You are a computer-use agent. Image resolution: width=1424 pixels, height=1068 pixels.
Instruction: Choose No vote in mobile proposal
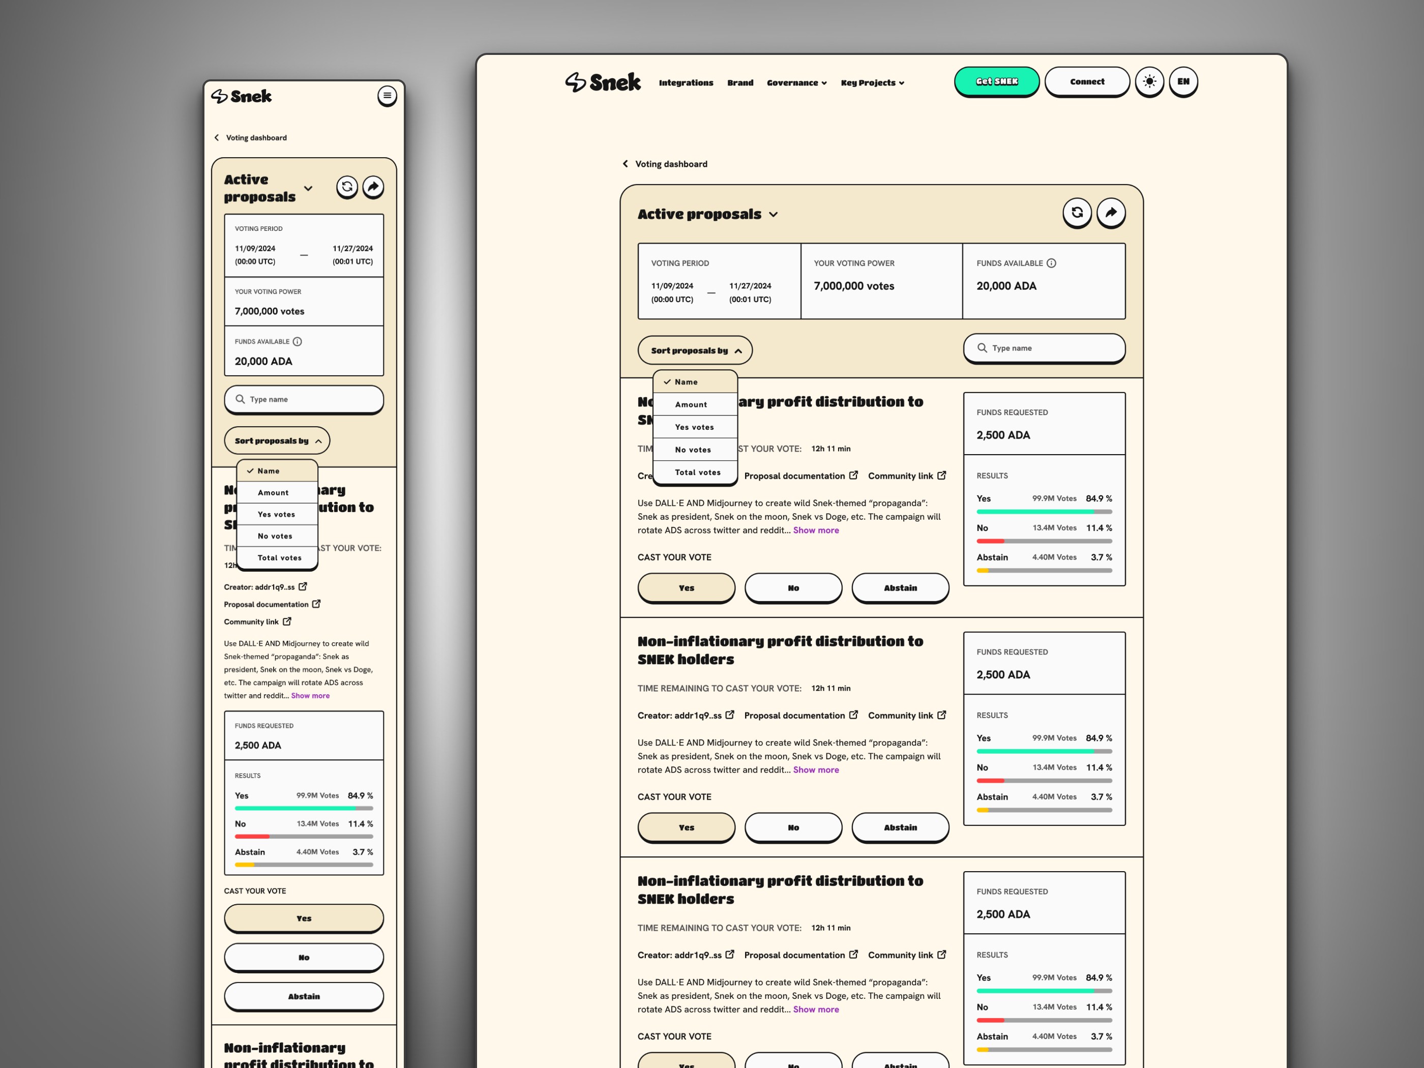coord(304,957)
